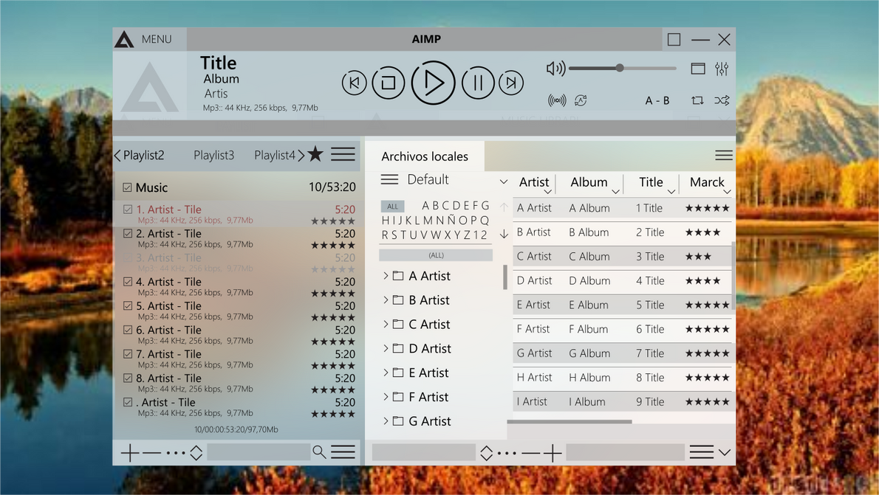Viewport: 879px width, 495px height.
Task: Uncheck track 5. Artist - Tile
Action: coord(128,305)
